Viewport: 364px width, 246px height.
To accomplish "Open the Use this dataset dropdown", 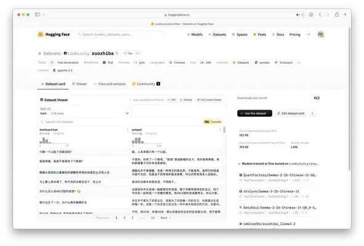I will point(254,113).
